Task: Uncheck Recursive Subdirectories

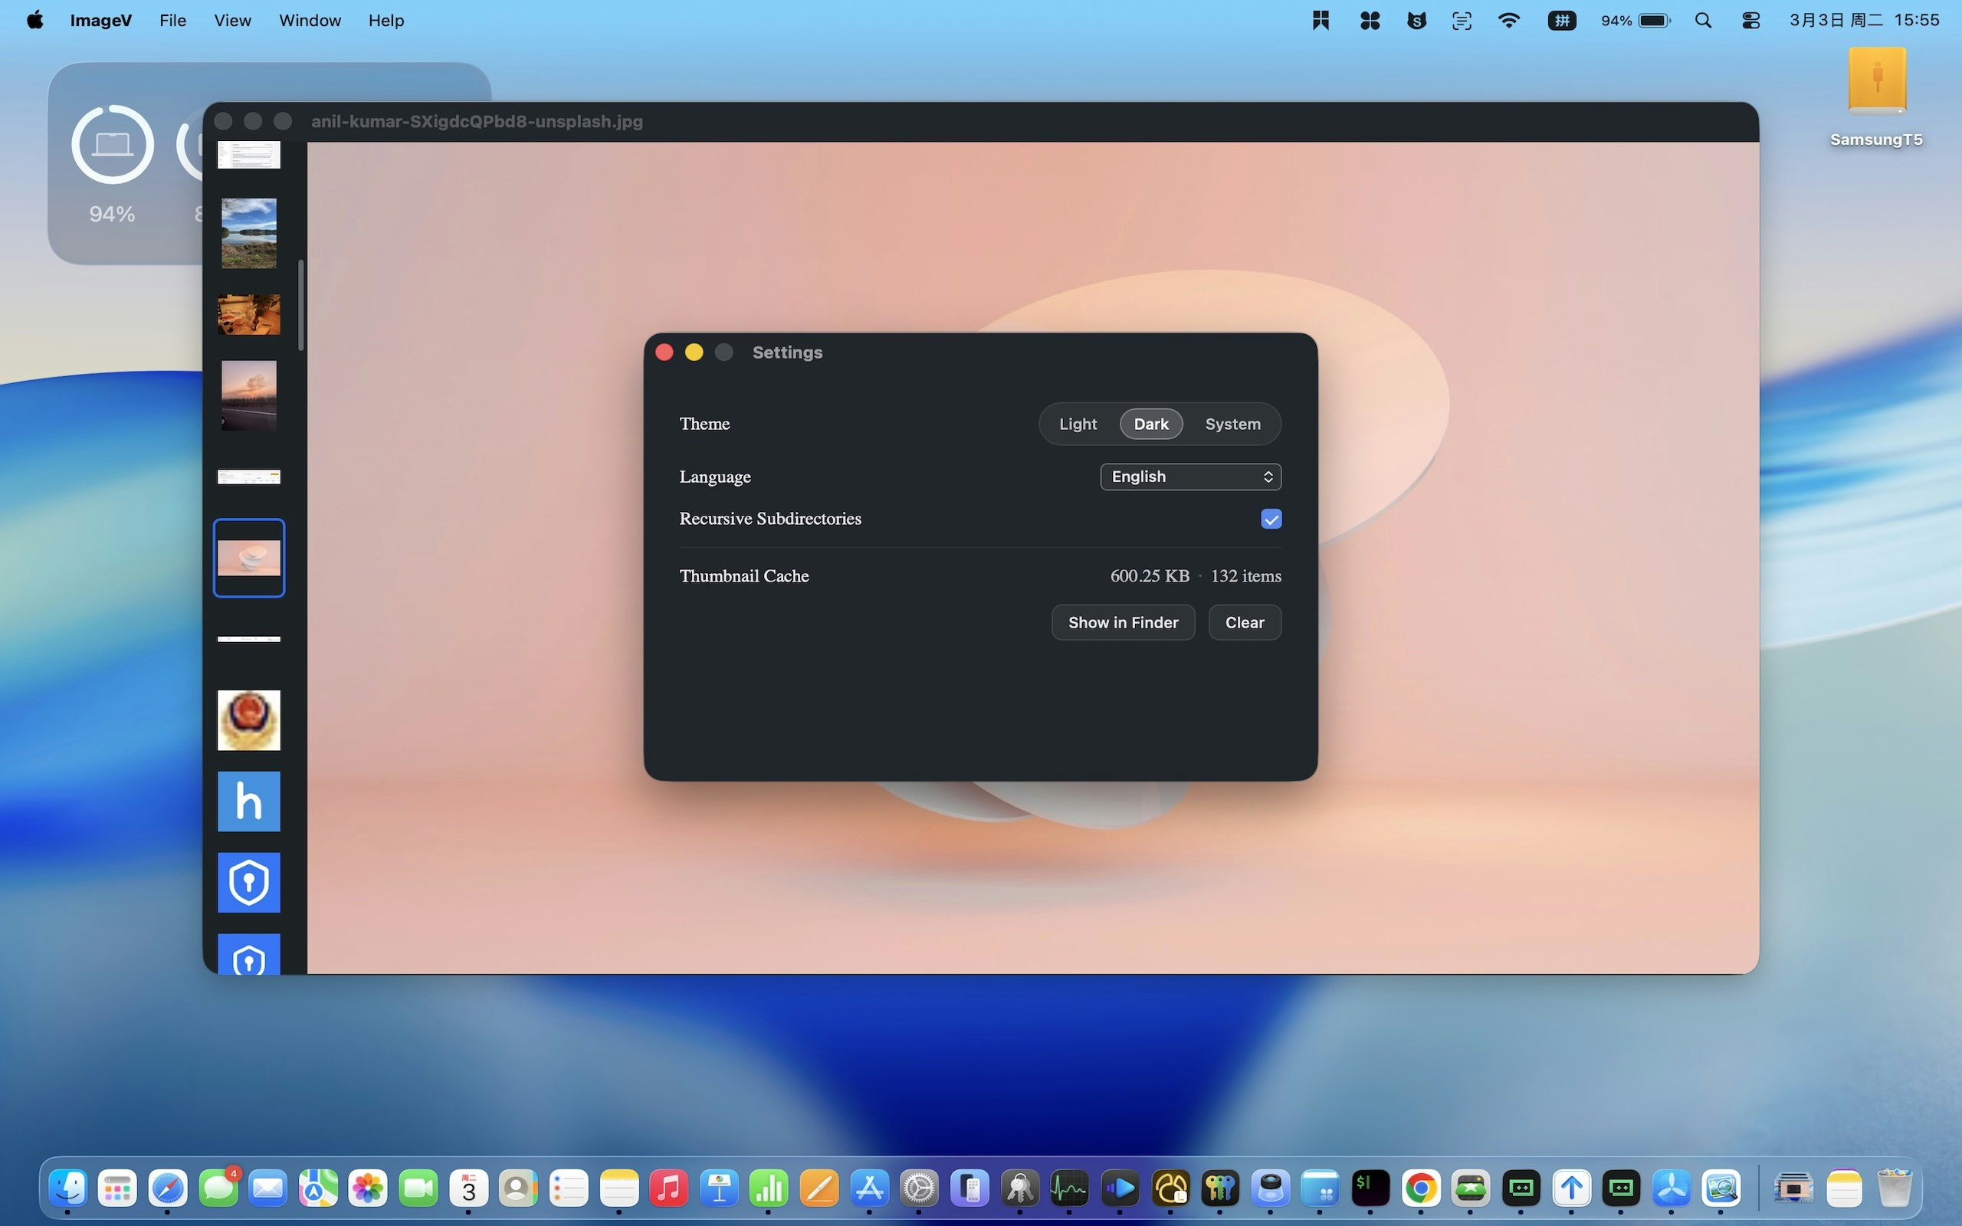Action: click(x=1271, y=519)
